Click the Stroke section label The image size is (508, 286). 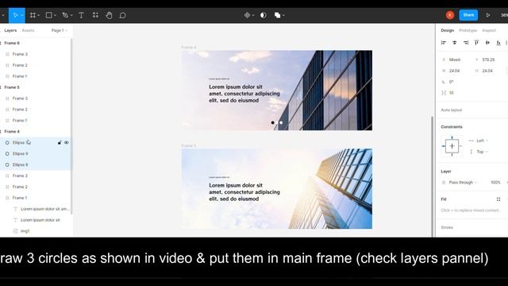[447, 227]
